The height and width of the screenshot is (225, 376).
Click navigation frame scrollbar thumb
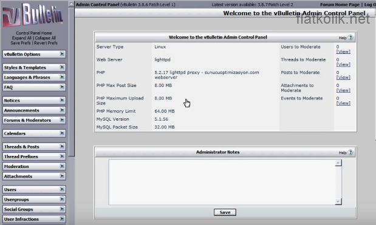coord(72,81)
